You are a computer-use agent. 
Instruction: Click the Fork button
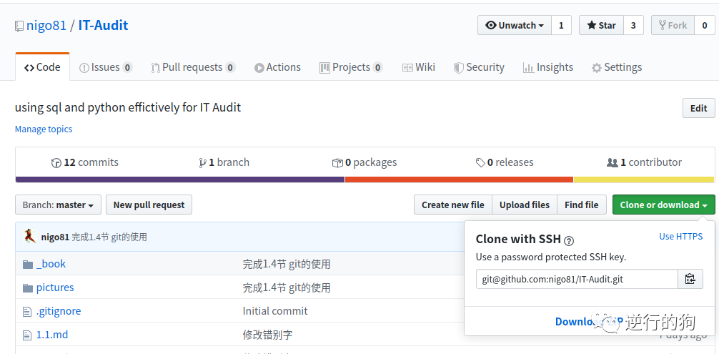pyautogui.click(x=673, y=25)
